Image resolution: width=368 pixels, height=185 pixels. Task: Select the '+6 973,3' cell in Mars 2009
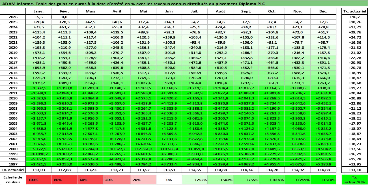(x=90, y=103)
